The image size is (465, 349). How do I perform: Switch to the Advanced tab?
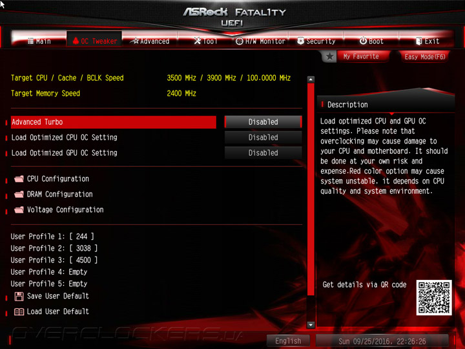[x=150, y=41]
